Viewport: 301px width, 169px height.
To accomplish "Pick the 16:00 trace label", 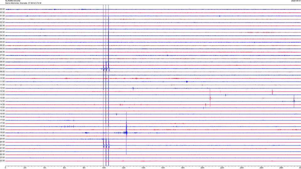I will pyautogui.click(x=2, y=114).
